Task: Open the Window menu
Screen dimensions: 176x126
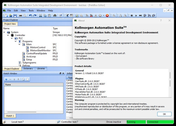Action: click(41, 10)
